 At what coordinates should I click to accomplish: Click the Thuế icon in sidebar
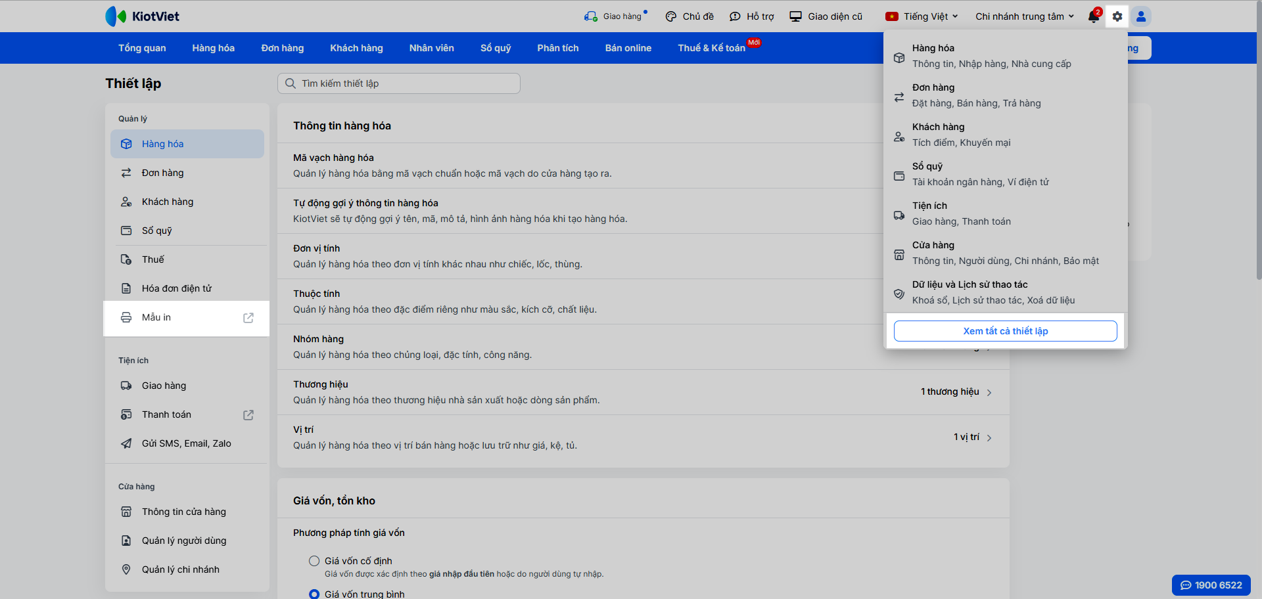(x=126, y=259)
